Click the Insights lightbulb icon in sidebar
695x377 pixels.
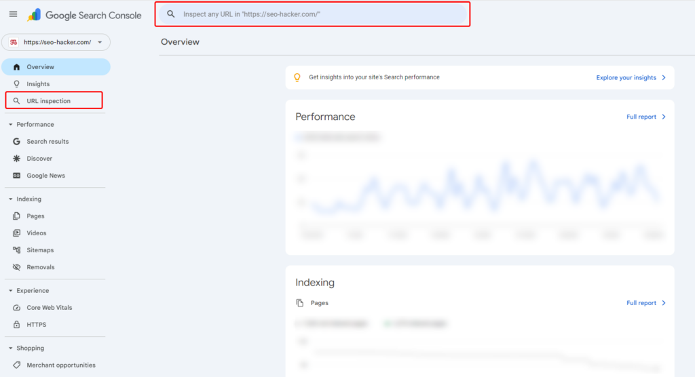coord(17,84)
